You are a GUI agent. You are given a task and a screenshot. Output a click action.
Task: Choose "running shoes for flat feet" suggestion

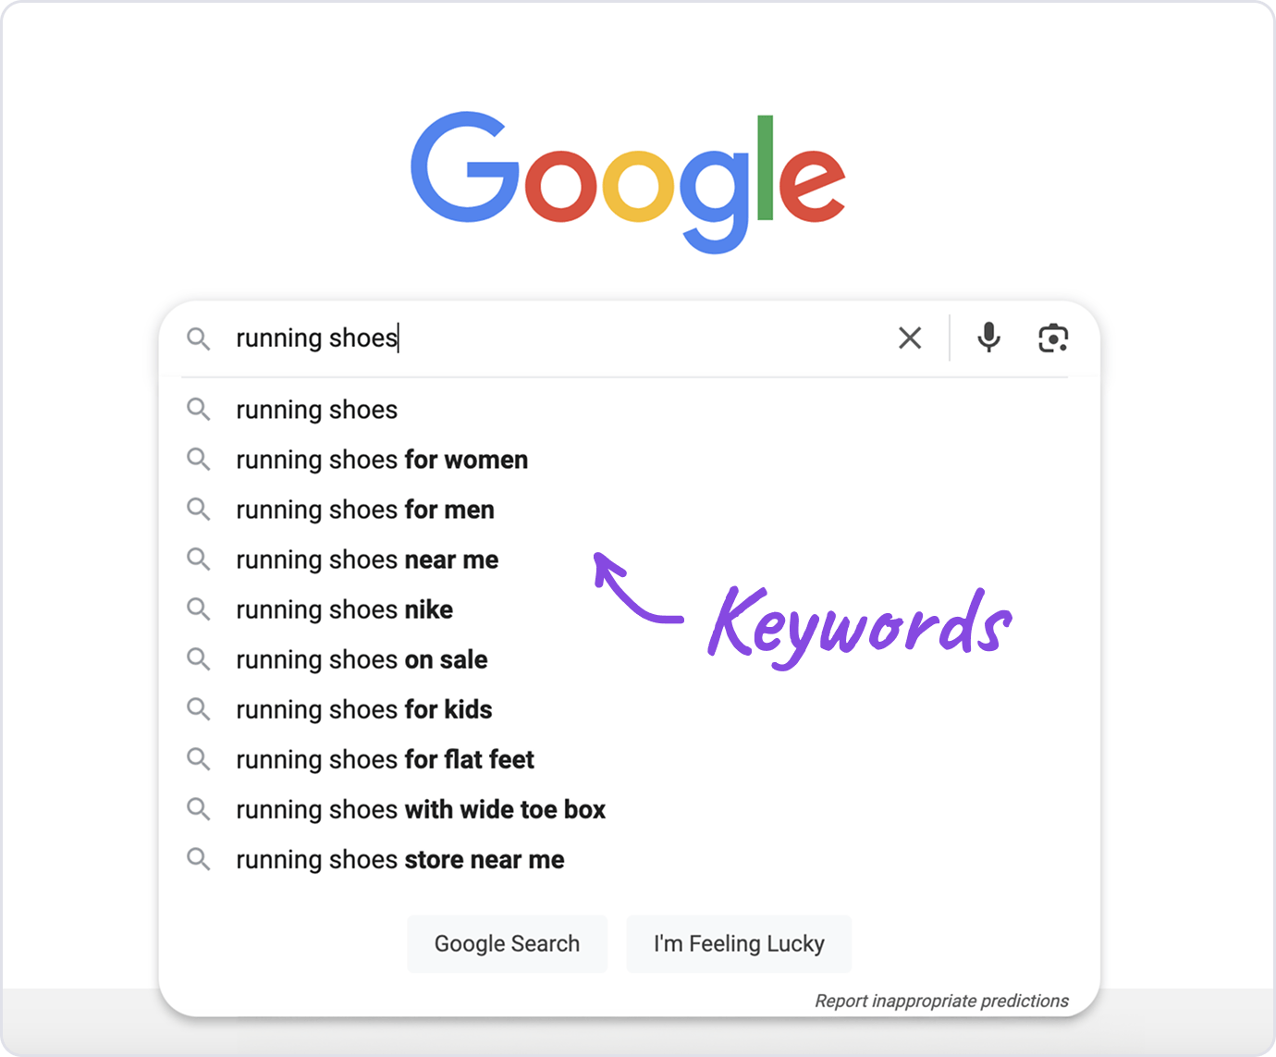(x=385, y=758)
